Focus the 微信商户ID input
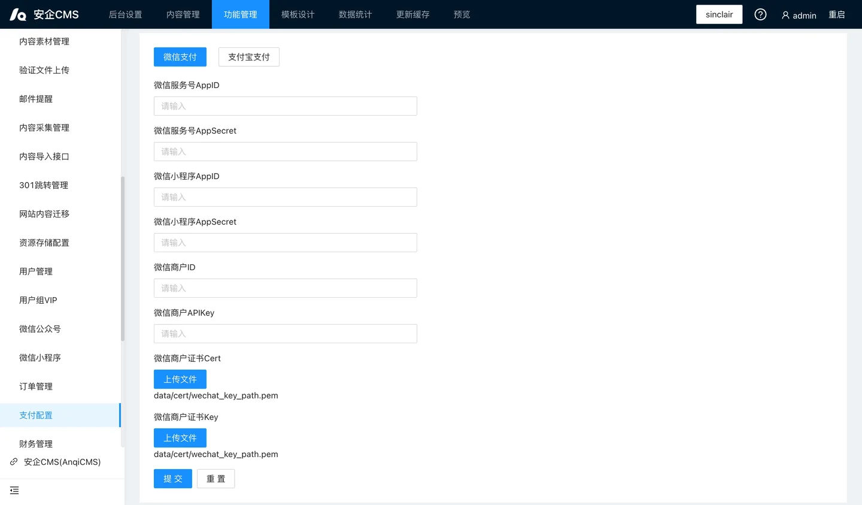This screenshot has width=862, height=505. 286,288
